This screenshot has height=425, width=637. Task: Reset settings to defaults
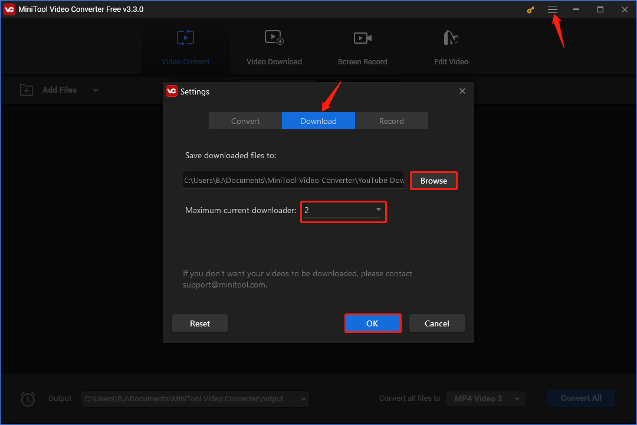[x=200, y=323]
